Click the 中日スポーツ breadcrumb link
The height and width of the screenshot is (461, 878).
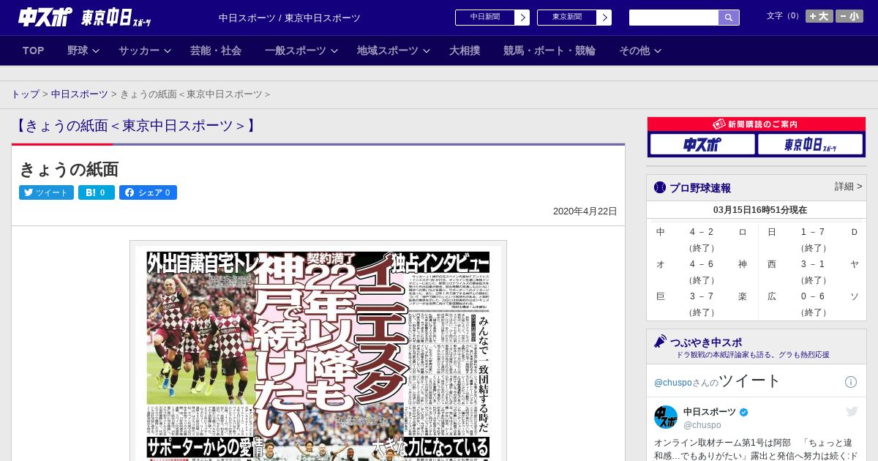(x=80, y=94)
